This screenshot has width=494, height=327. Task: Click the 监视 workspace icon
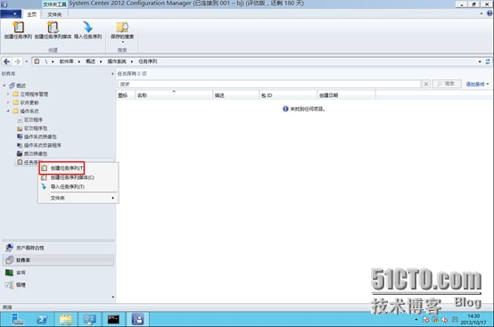(x=10, y=273)
